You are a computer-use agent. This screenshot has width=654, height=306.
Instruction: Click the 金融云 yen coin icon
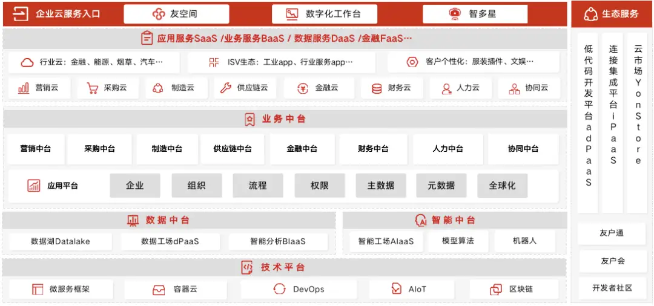click(x=303, y=88)
